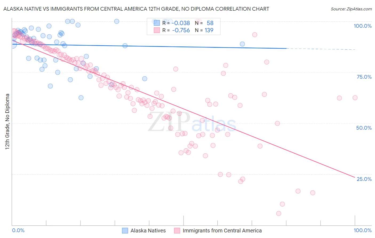Click the ZIPatlas watermark in chart center
The width and height of the screenshot is (375, 238).
click(192, 122)
